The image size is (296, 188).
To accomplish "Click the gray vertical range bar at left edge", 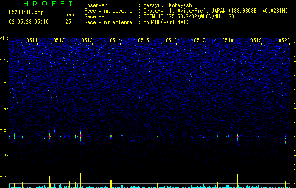I will tap(9, 132).
